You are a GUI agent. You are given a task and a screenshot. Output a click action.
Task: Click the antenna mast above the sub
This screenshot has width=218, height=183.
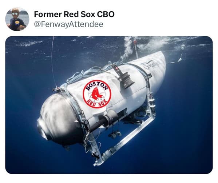tap(136, 49)
